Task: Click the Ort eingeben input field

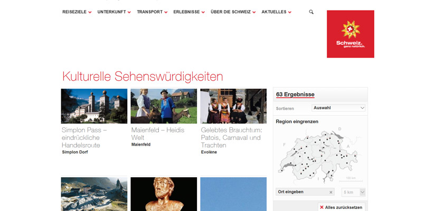Action: tap(305, 192)
